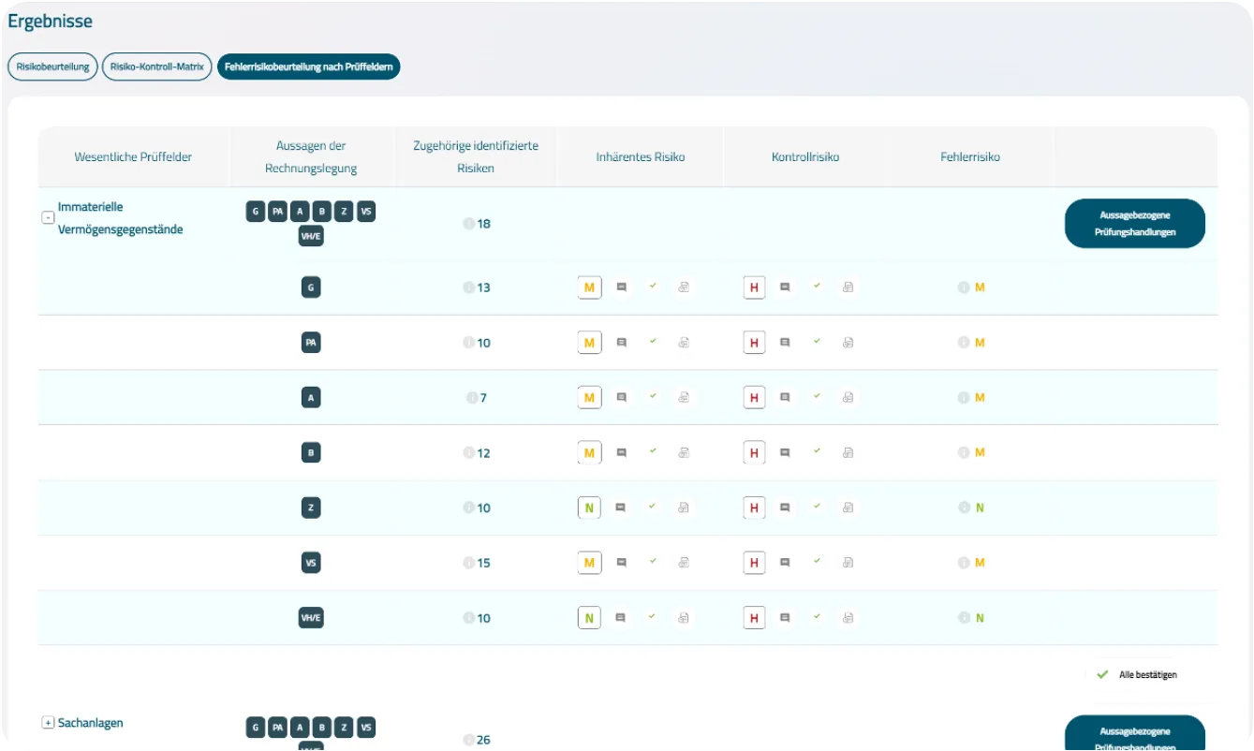This screenshot has width=1254, height=751.
Task: Click the info icon beside 26 risks for Sachanlagen
Action: point(468,740)
